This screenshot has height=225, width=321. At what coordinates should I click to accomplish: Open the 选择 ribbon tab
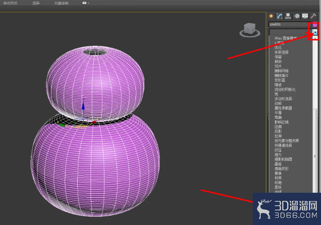[36, 3]
